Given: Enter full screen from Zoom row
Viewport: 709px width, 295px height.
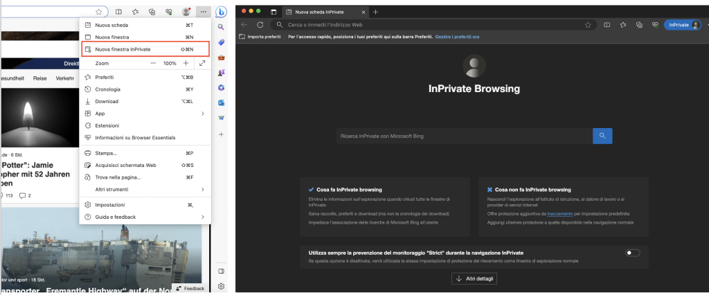Looking at the screenshot, I should coord(202,63).
